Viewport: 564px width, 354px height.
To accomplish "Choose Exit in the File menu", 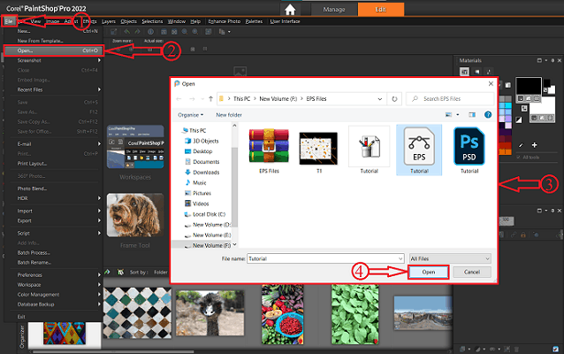I will [21, 317].
